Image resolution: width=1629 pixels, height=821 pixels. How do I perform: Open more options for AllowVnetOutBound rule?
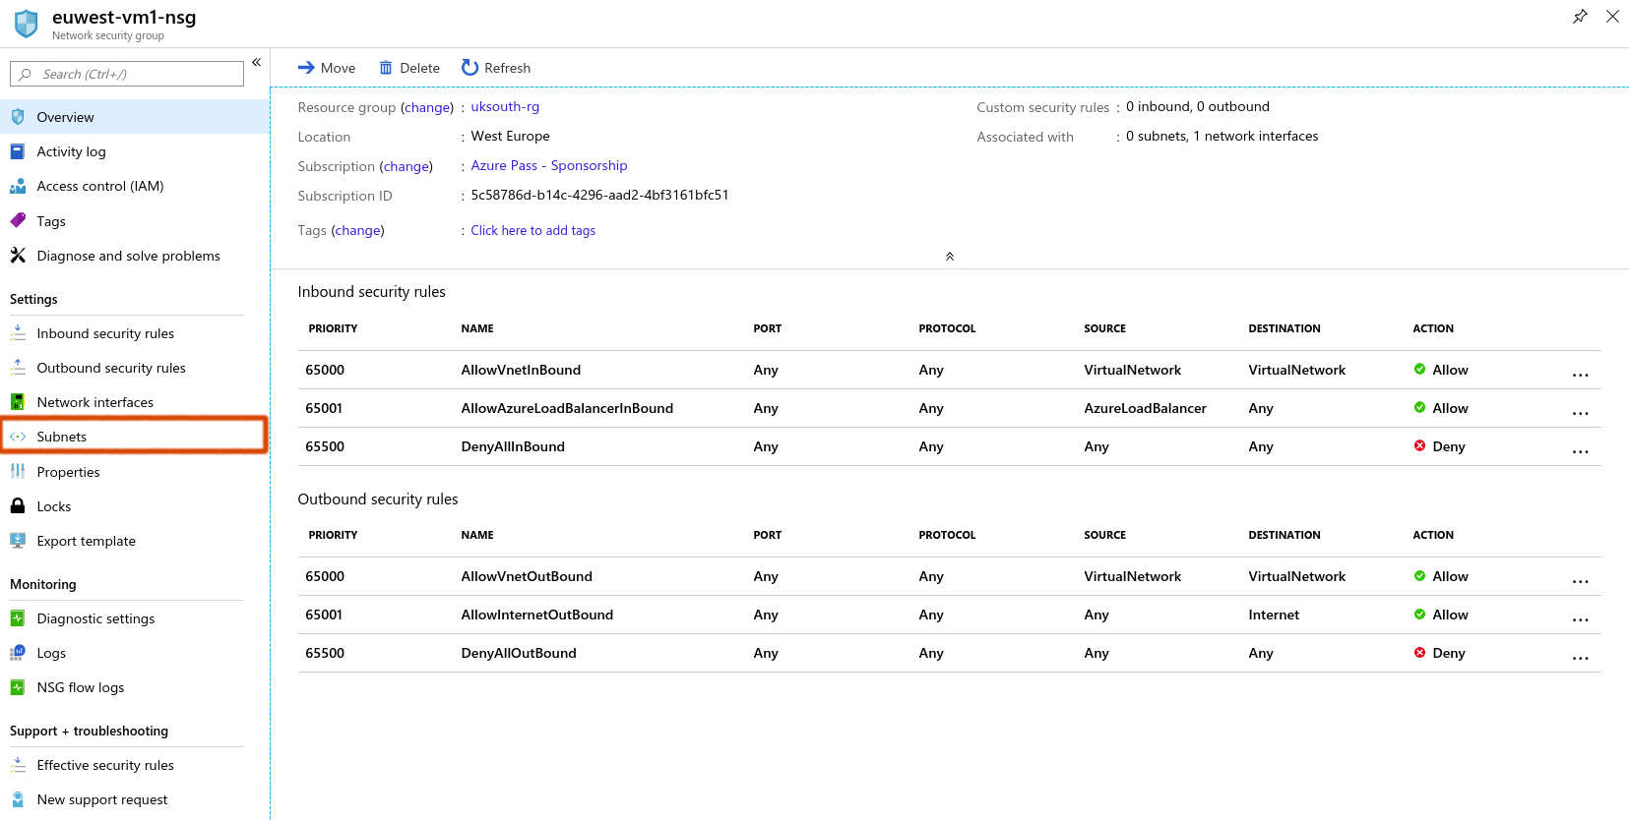click(x=1581, y=581)
